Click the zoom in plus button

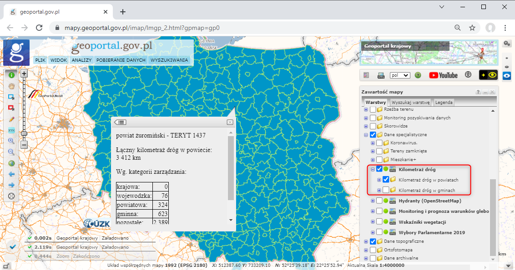point(24,73)
